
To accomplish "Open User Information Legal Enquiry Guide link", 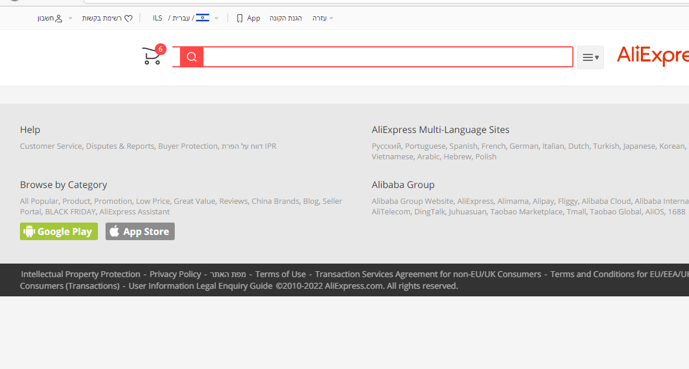I will pos(201,286).
